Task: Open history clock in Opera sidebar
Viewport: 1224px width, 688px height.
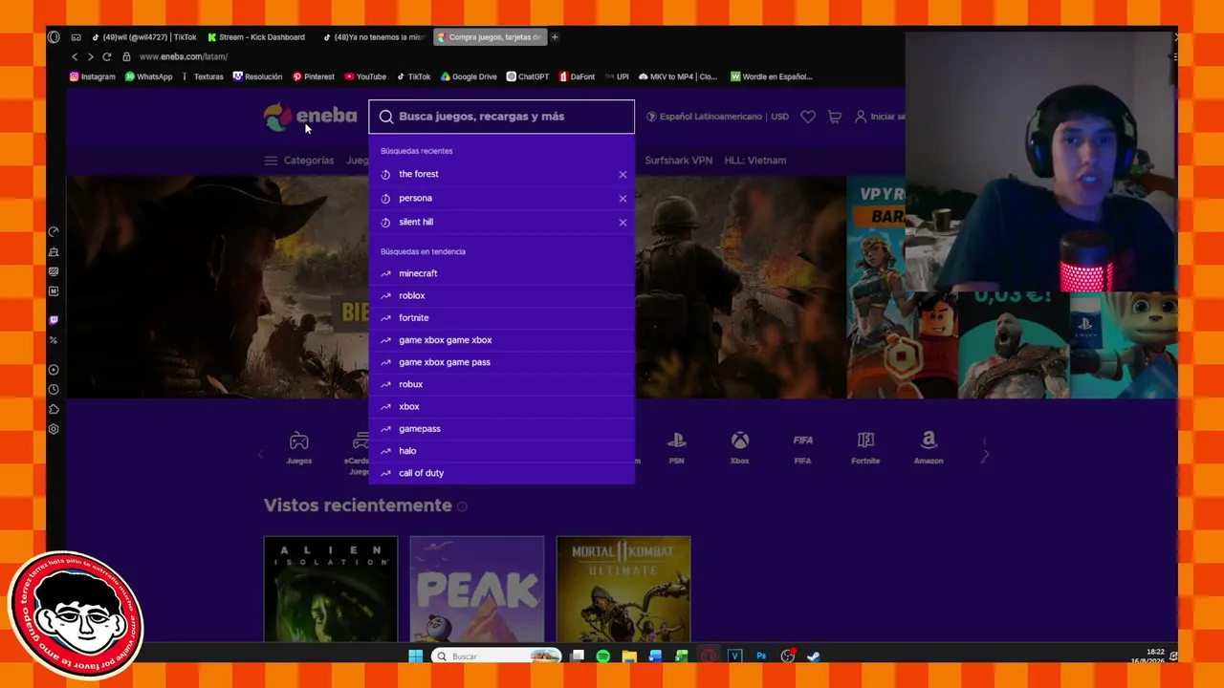Action: coord(54,390)
